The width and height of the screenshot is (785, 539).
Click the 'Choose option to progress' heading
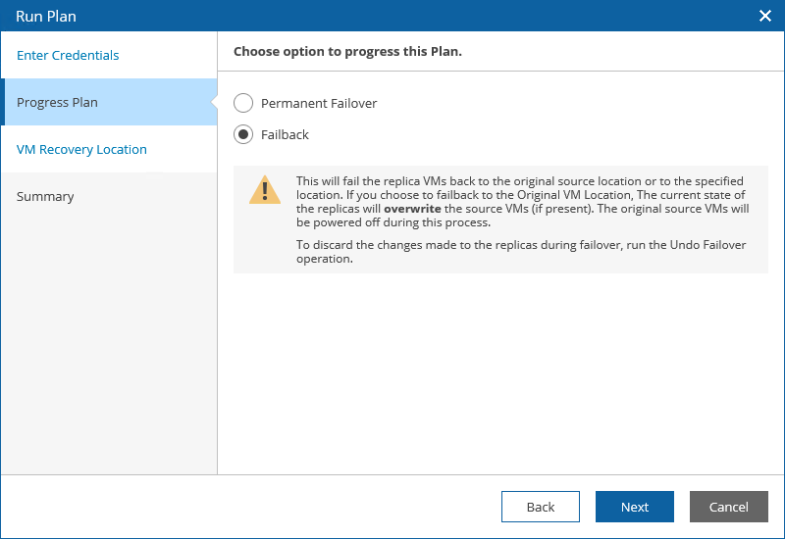point(347,51)
